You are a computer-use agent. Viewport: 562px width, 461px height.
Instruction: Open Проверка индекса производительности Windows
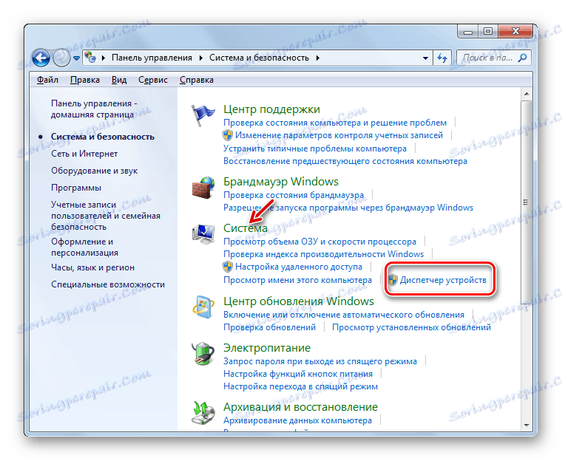click(x=323, y=254)
